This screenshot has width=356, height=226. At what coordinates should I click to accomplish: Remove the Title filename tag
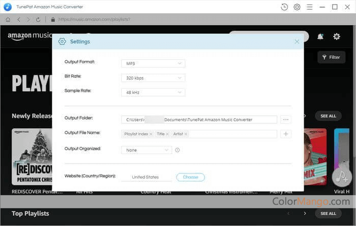[167, 134]
